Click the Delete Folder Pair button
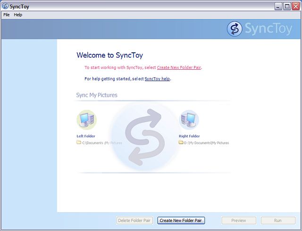This screenshot has width=302, height=231. [x=134, y=221]
